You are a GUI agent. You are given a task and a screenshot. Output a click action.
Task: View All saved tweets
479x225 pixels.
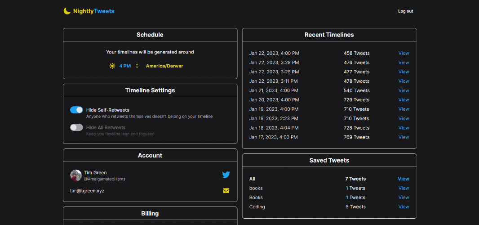pyautogui.click(x=403, y=179)
